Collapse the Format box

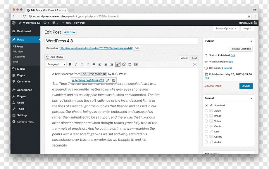251,98
